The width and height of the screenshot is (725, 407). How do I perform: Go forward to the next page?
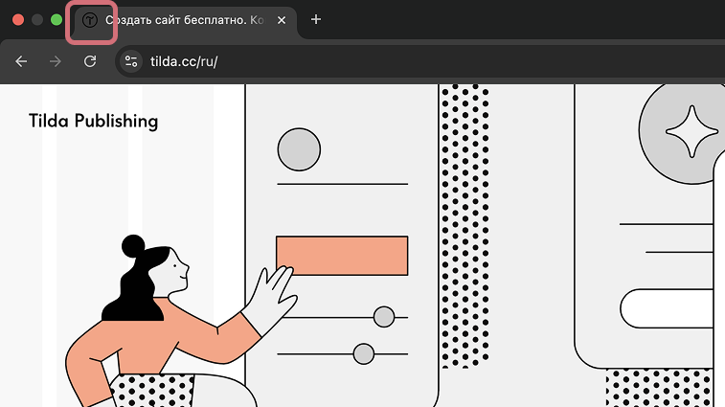tap(56, 61)
